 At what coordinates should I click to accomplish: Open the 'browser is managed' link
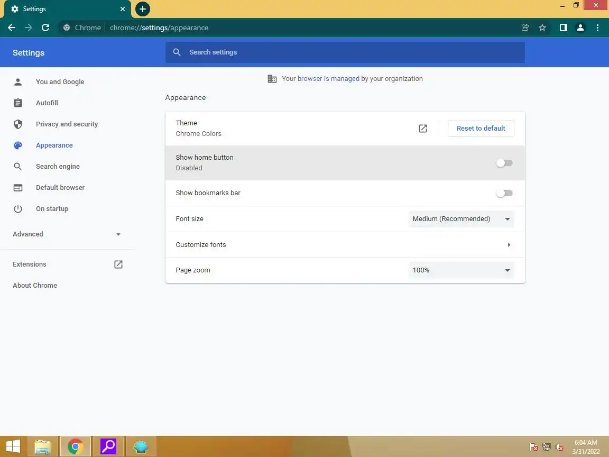328,78
